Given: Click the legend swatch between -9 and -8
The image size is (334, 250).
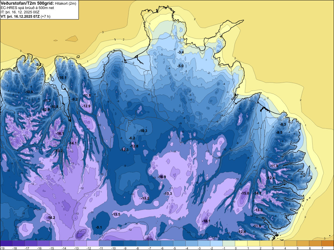Looking at the screenshot, I should click(x=130, y=243).
